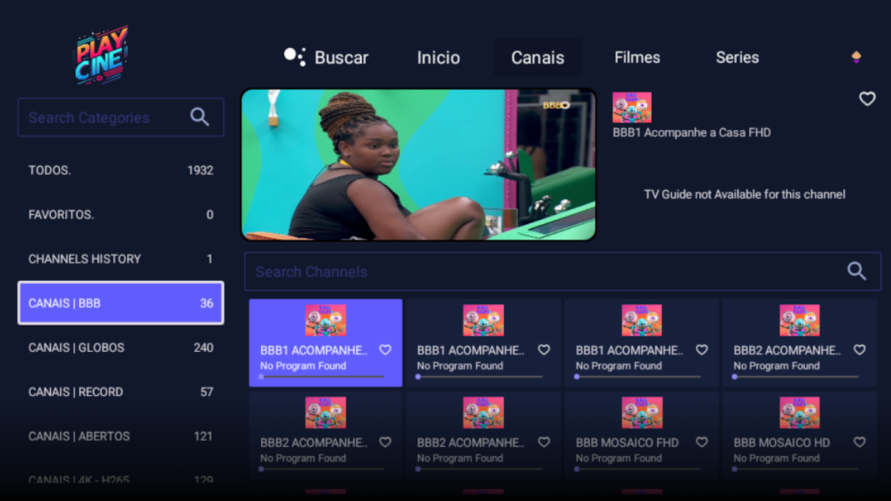Click progress bar on highlighted BBB1 card
This screenshot has width=891, height=501.
click(322, 376)
